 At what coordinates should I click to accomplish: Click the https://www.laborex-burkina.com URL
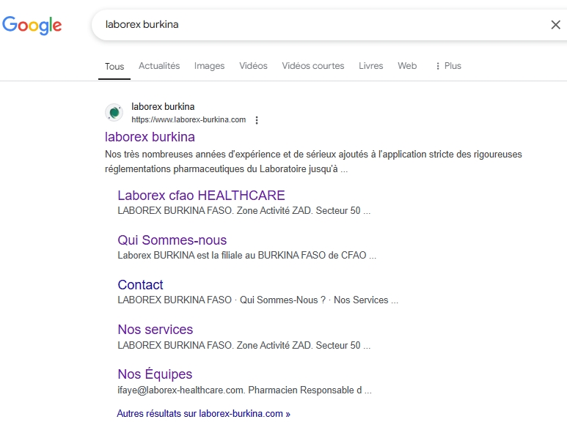tap(189, 120)
